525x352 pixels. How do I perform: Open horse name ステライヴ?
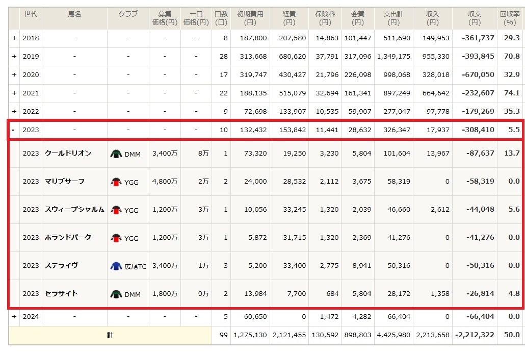61,265
